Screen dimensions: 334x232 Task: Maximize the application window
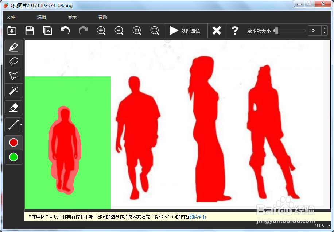309,4
